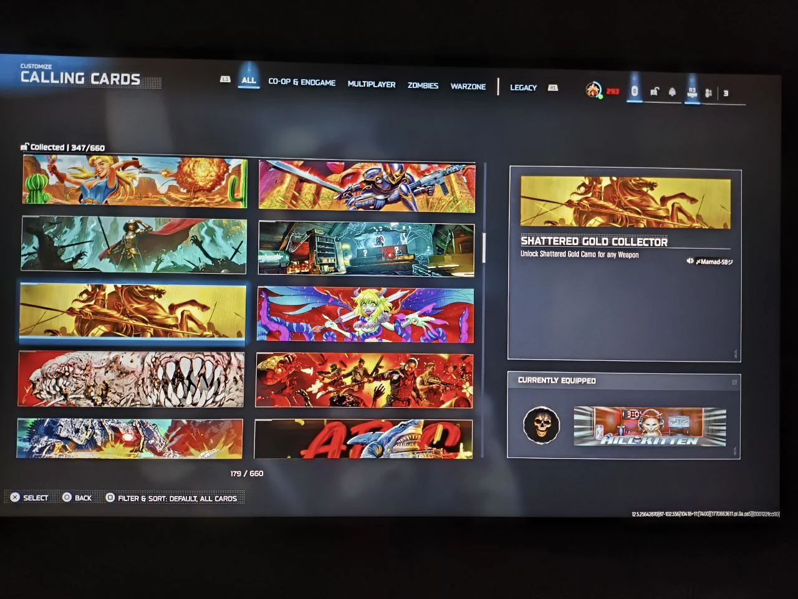
Task: Click the equipped Kill Kitten calling card
Action: pyautogui.click(x=650, y=426)
